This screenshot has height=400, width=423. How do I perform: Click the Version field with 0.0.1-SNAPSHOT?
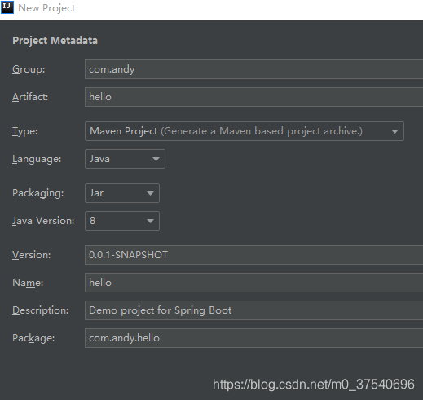[253, 255]
